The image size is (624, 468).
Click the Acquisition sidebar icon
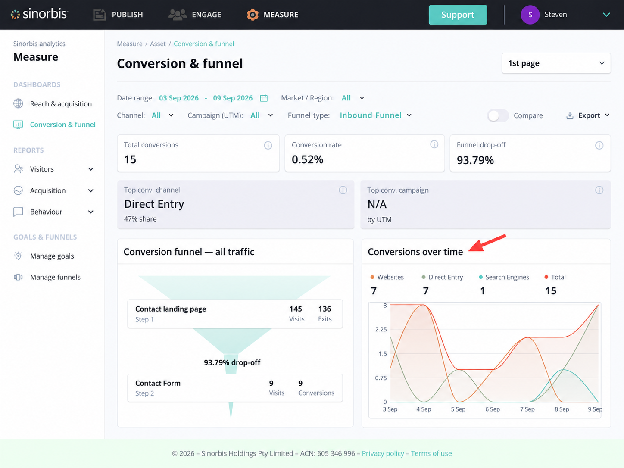(x=18, y=190)
